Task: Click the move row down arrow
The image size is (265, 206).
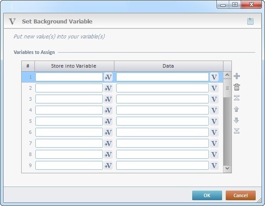Action: click(x=237, y=120)
